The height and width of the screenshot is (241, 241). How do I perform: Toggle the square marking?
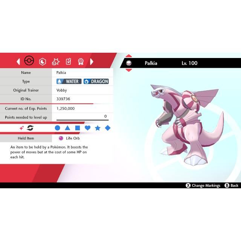click(78, 128)
